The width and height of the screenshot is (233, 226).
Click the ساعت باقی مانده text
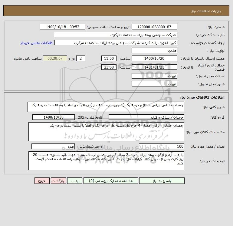pyautogui.click(x=28, y=59)
